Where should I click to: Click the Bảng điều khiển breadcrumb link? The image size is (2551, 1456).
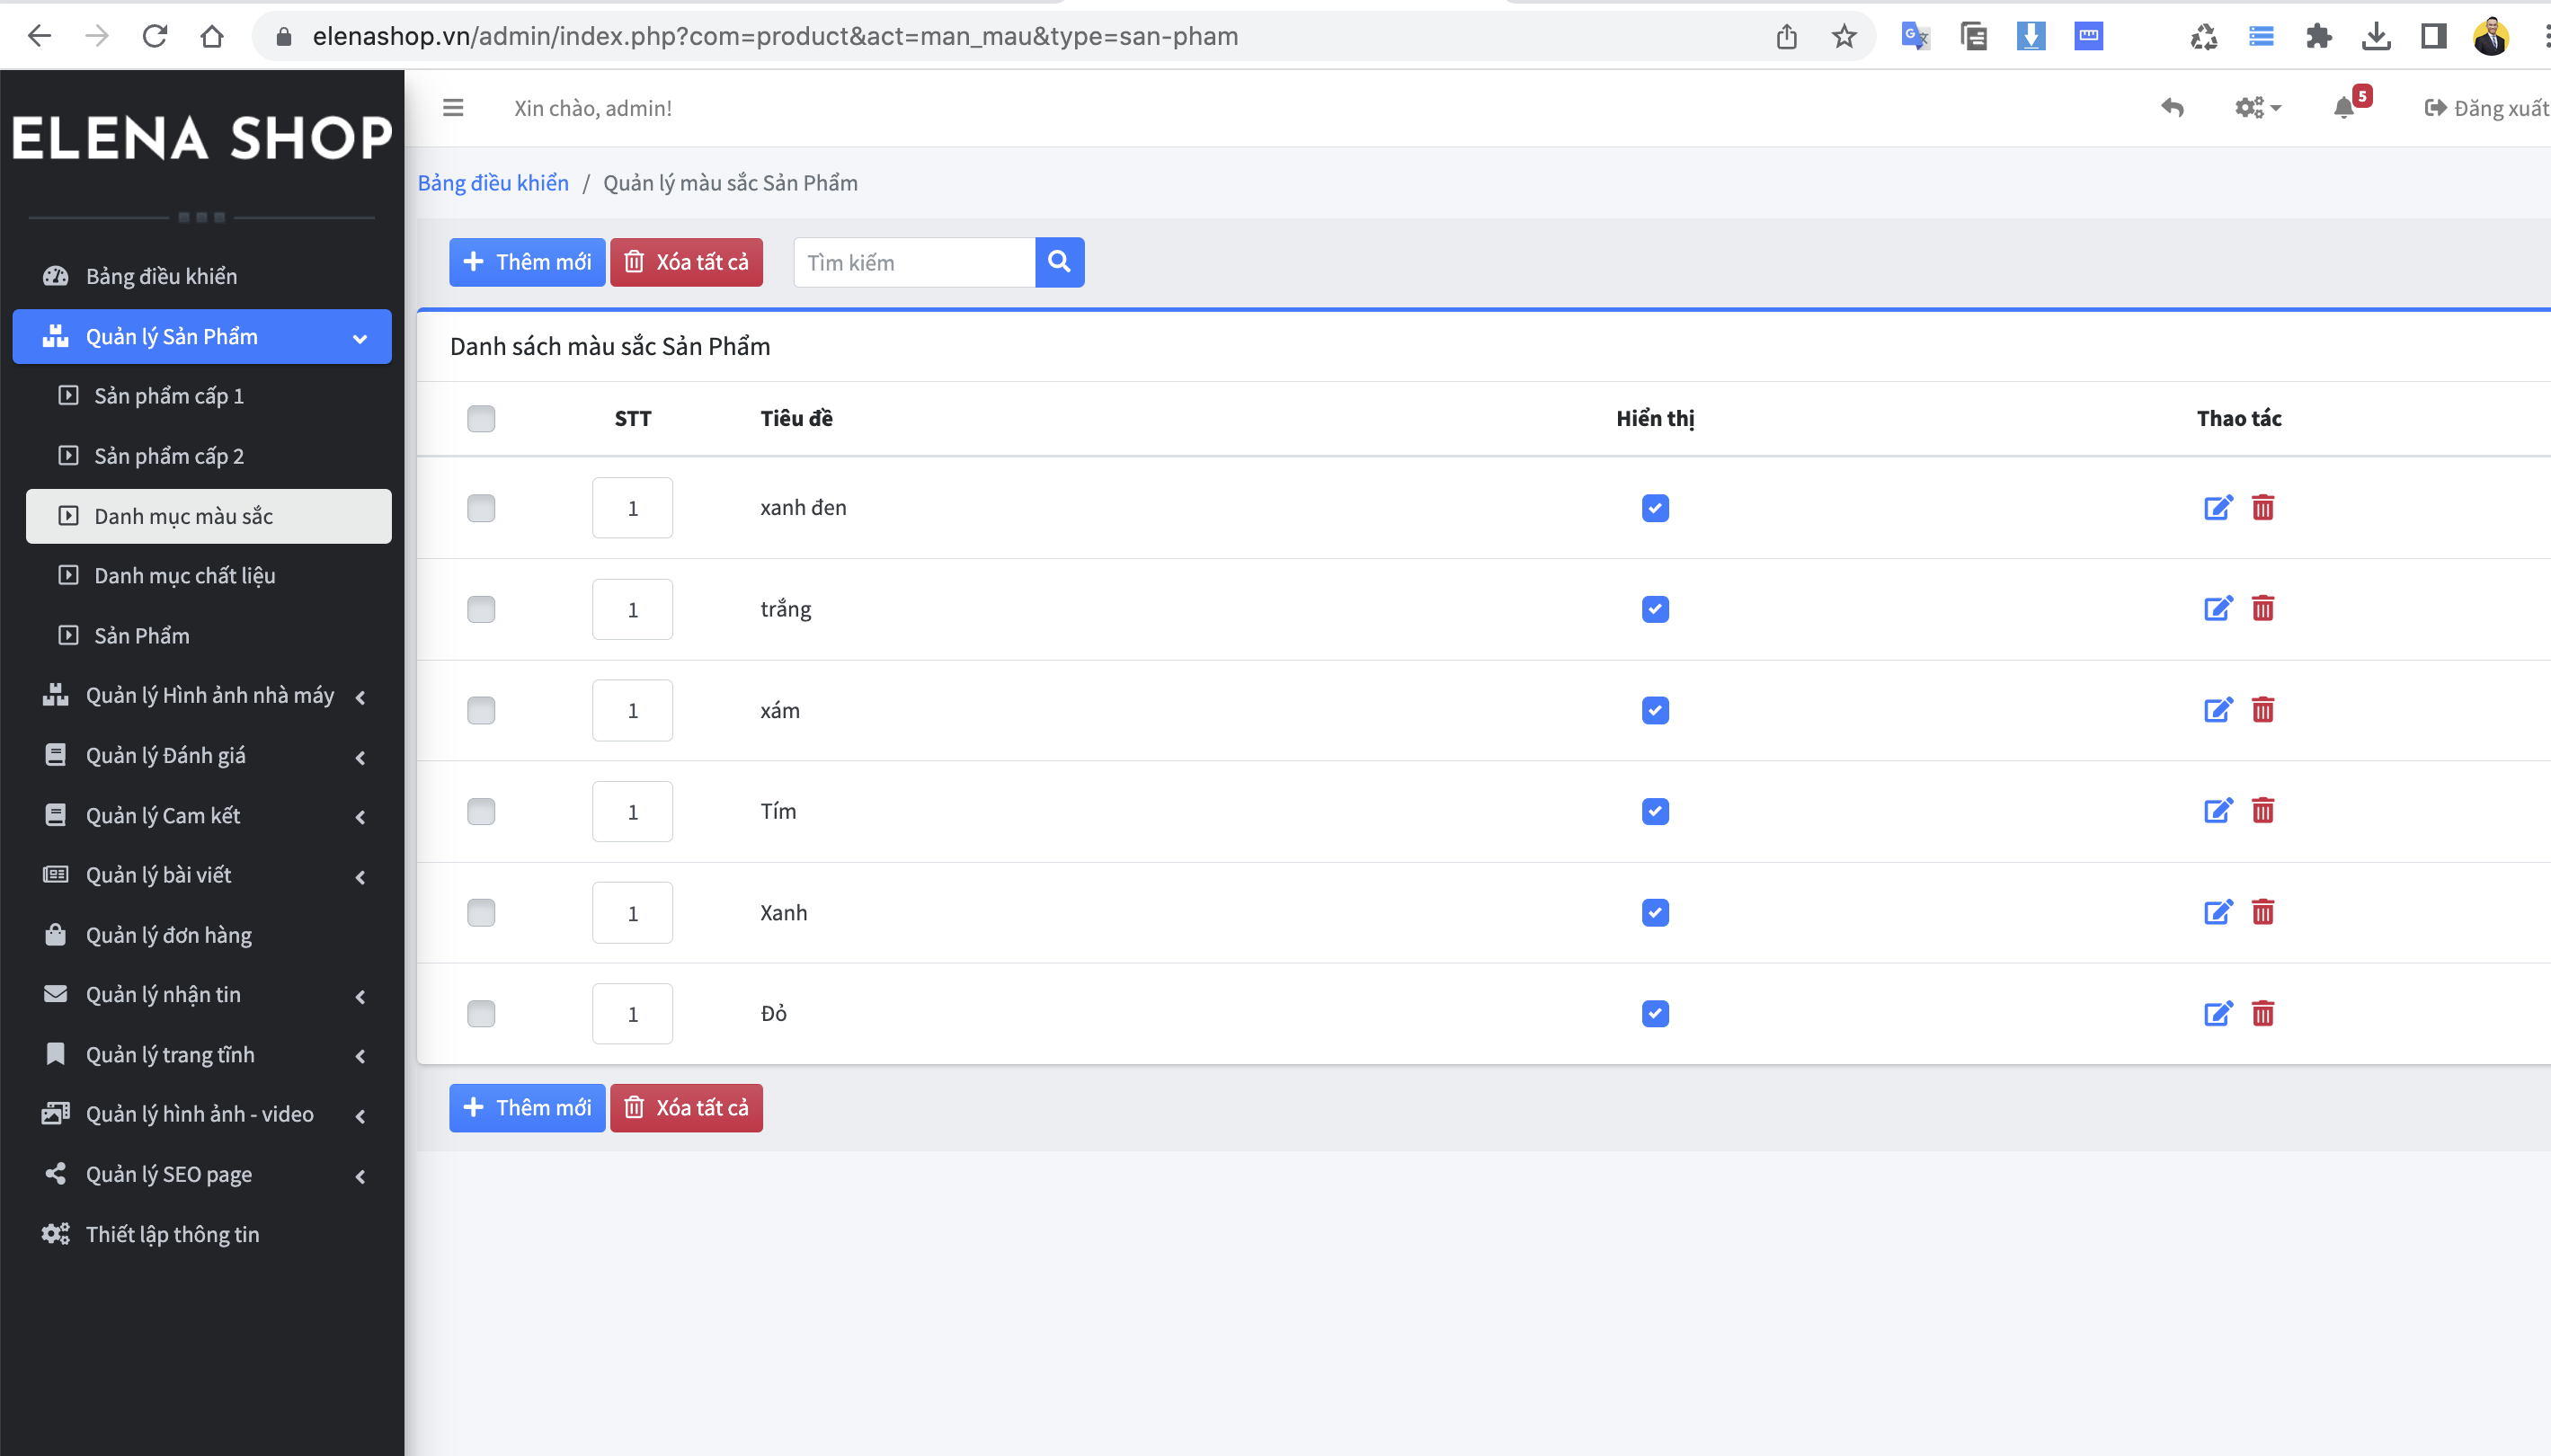pos(493,183)
